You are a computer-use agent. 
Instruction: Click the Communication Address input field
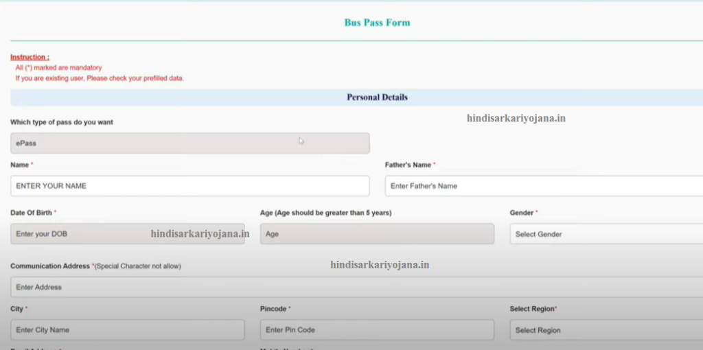pos(357,288)
